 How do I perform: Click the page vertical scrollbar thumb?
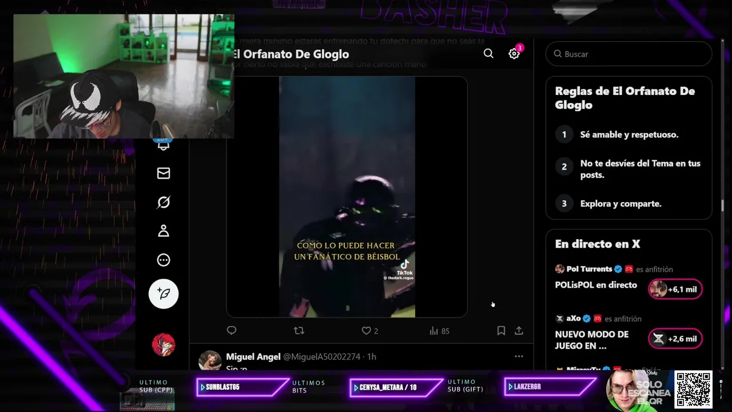click(722, 205)
